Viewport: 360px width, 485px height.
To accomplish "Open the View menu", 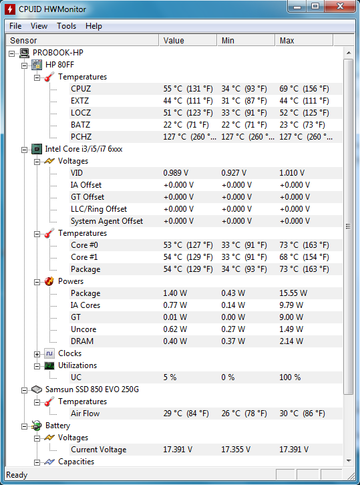I will point(39,26).
